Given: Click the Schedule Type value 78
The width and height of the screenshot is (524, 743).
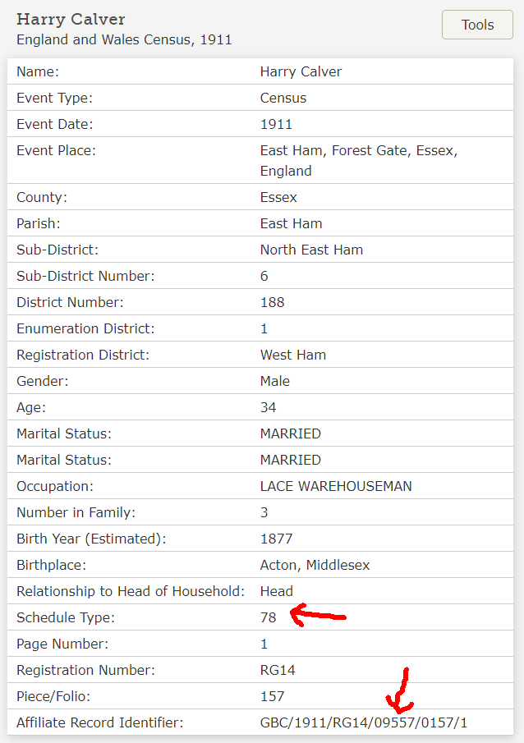Looking at the screenshot, I should (268, 617).
